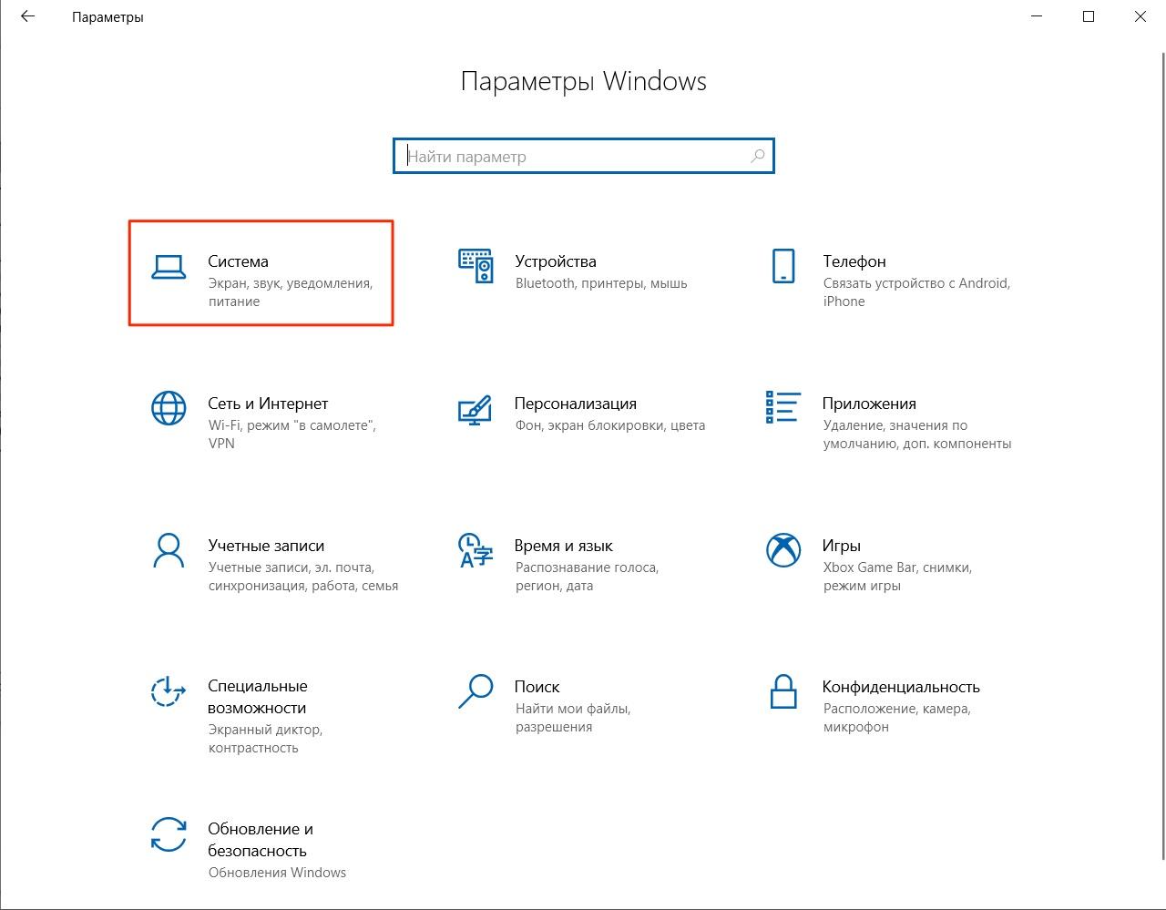Screen dimensions: 1166x910
Task: Click the Телефон title text
Action: click(854, 261)
